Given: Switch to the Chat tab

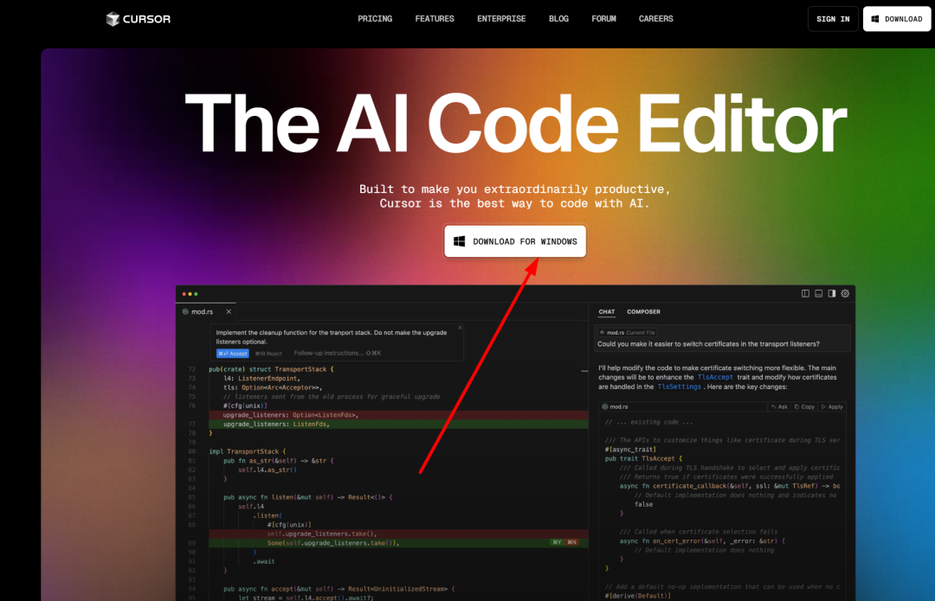Looking at the screenshot, I should pos(606,311).
